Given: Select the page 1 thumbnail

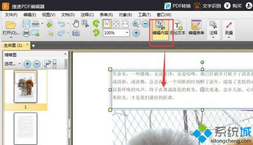Looking at the screenshot, I should [x=25, y=86].
